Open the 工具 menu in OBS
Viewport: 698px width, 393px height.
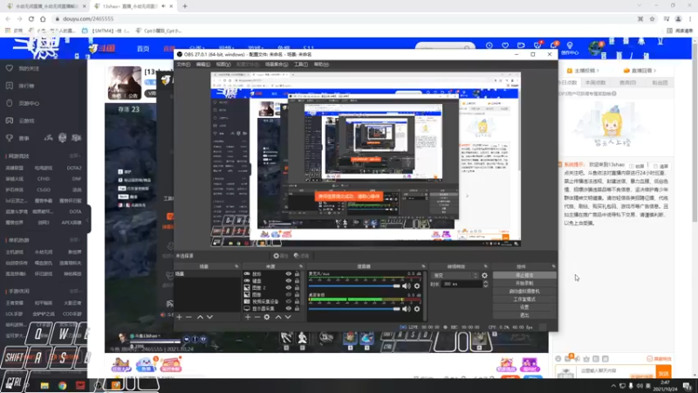[300, 65]
